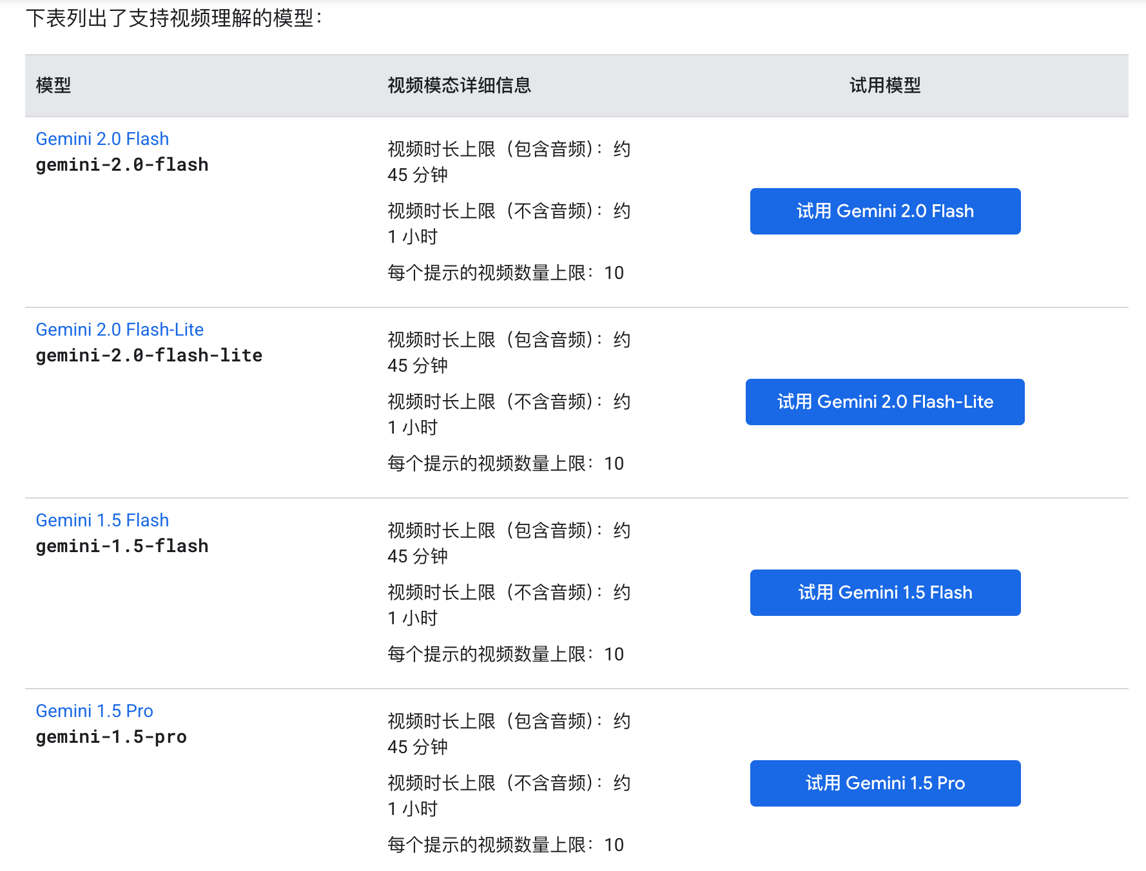
Task: Open the Gemini 2.0 Flash-Lite model link
Action: [x=119, y=329]
